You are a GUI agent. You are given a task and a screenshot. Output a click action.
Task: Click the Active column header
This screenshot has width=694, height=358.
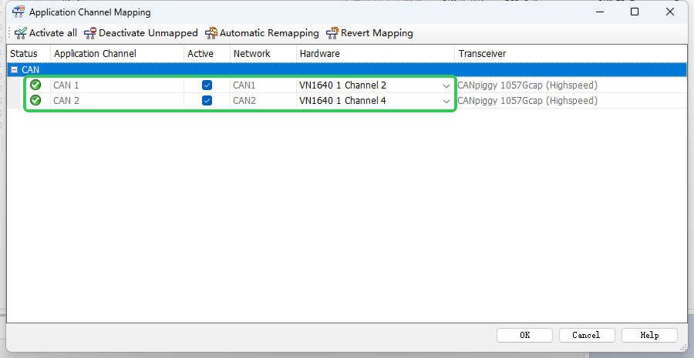(x=207, y=53)
